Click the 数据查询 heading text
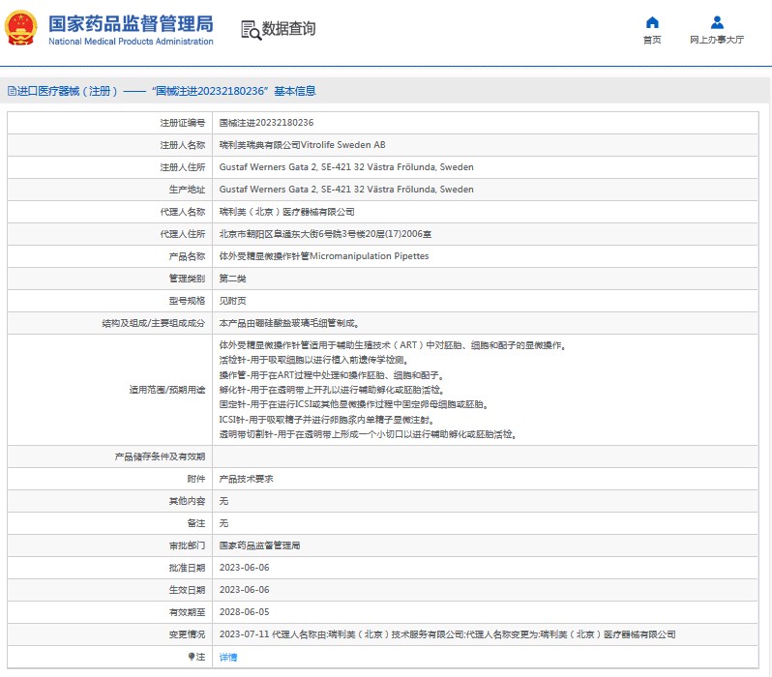Image resolution: width=772 pixels, height=677 pixels. (x=288, y=29)
